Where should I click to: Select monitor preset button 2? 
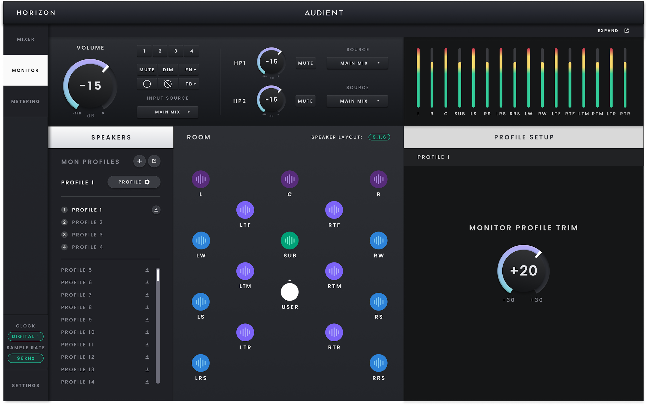coord(160,51)
